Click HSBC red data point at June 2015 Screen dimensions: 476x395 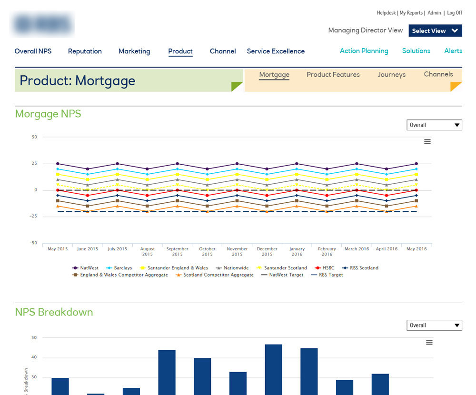88,196
